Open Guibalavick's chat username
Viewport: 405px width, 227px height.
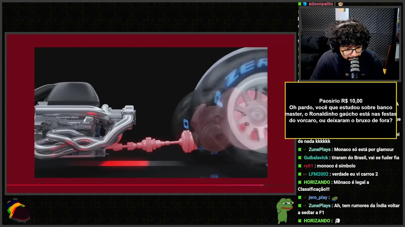pos(316,158)
